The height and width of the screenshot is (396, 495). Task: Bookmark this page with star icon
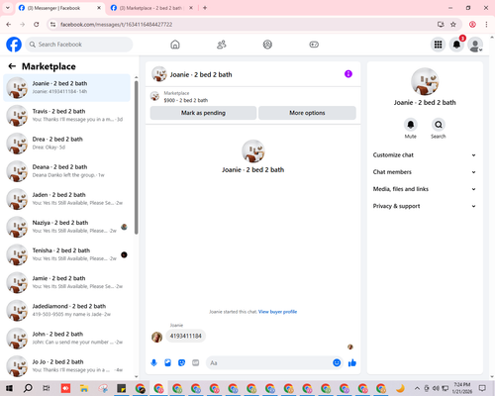click(453, 25)
